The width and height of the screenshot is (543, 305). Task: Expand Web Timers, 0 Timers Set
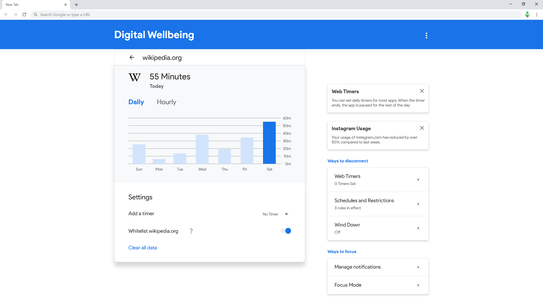[x=378, y=180]
